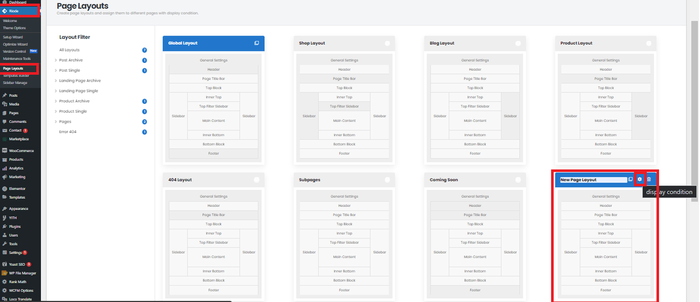Open Header part in Global Layout card
Viewport: 700px width, 302px height.
click(213, 69)
